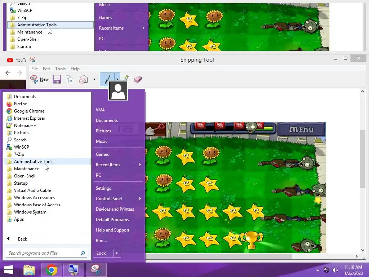
Task: Open the shutdown options arrow beside Lock
Action: [117, 253]
